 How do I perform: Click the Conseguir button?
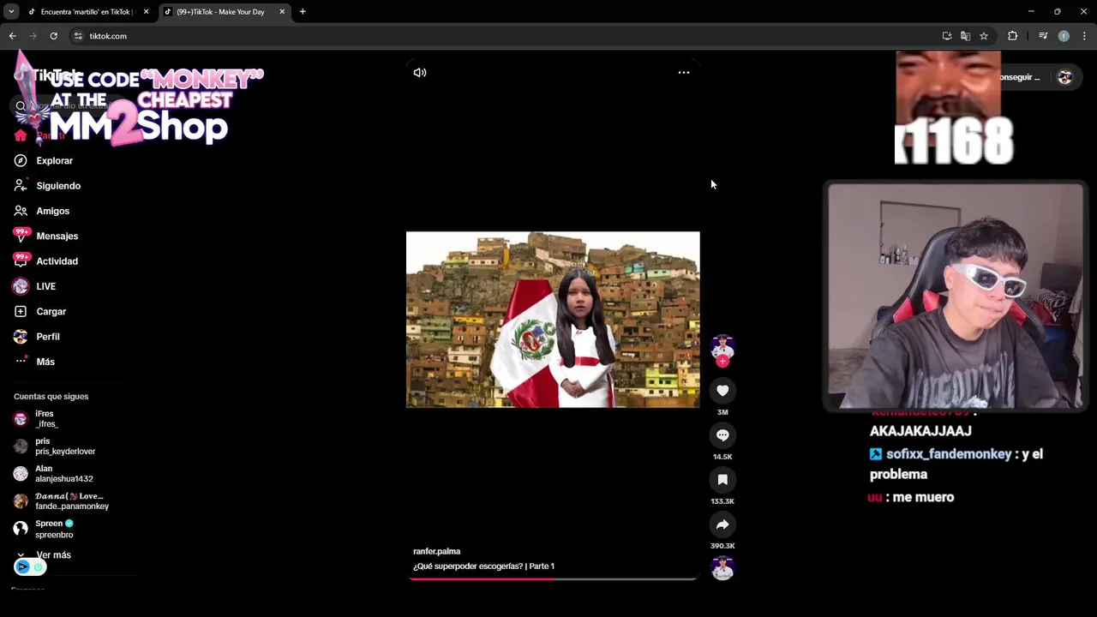1020,77
